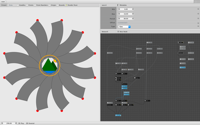
Task: Enable the Handles checkbox
Action: [x=18, y=5]
